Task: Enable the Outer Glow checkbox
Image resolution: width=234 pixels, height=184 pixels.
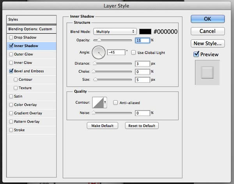Action: 11,54
